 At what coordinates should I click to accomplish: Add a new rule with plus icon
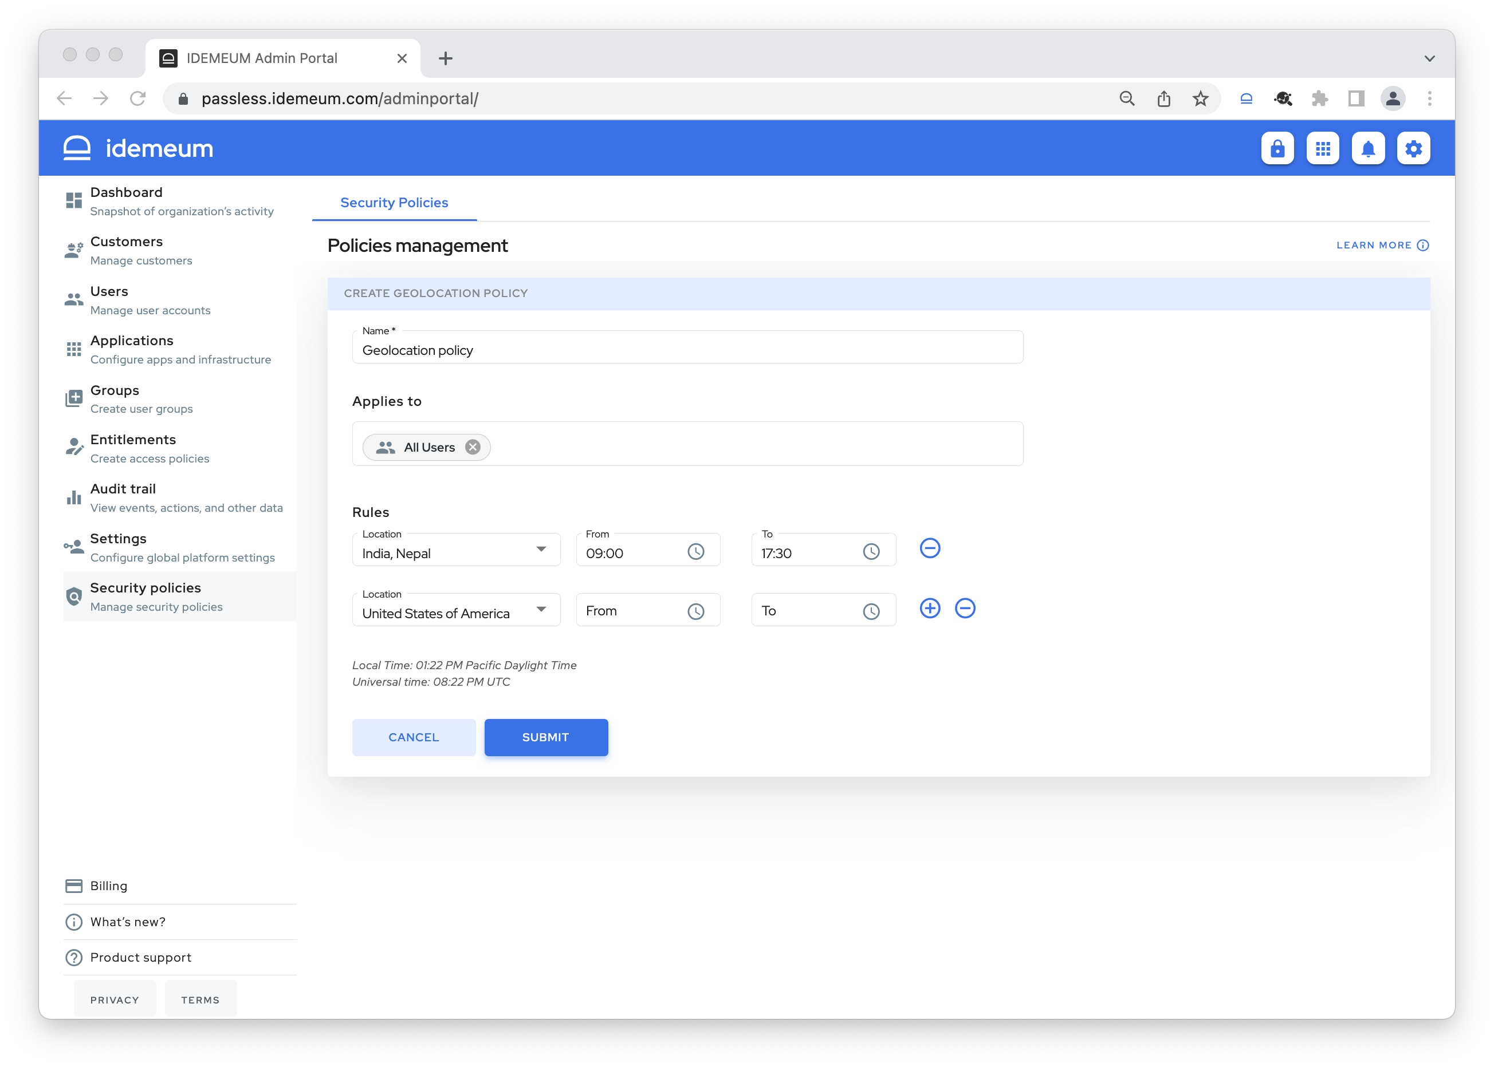click(x=930, y=608)
